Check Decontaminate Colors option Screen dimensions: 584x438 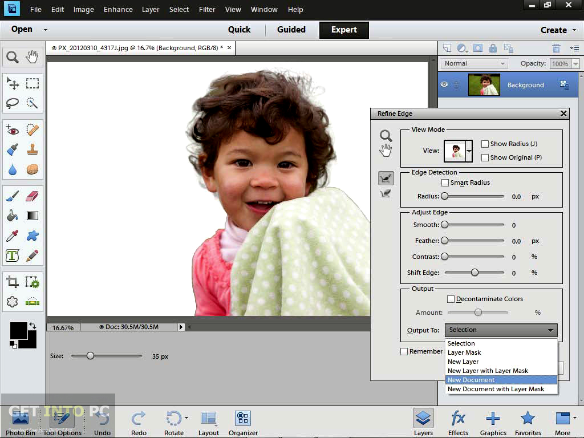pos(451,299)
